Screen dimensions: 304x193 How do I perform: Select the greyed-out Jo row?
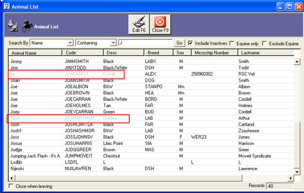pyautogui.click(x=151, y=74)
